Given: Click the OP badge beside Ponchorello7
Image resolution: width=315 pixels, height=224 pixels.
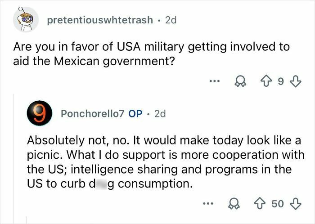Looking at the screenshot, I should point(135,114).
